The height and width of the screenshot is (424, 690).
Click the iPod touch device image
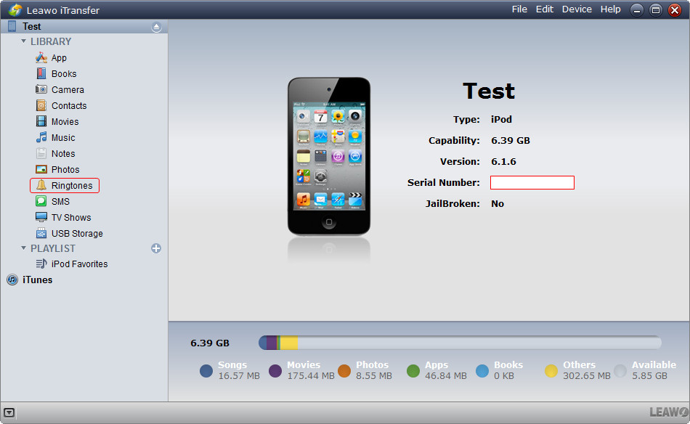coord(329,157)
